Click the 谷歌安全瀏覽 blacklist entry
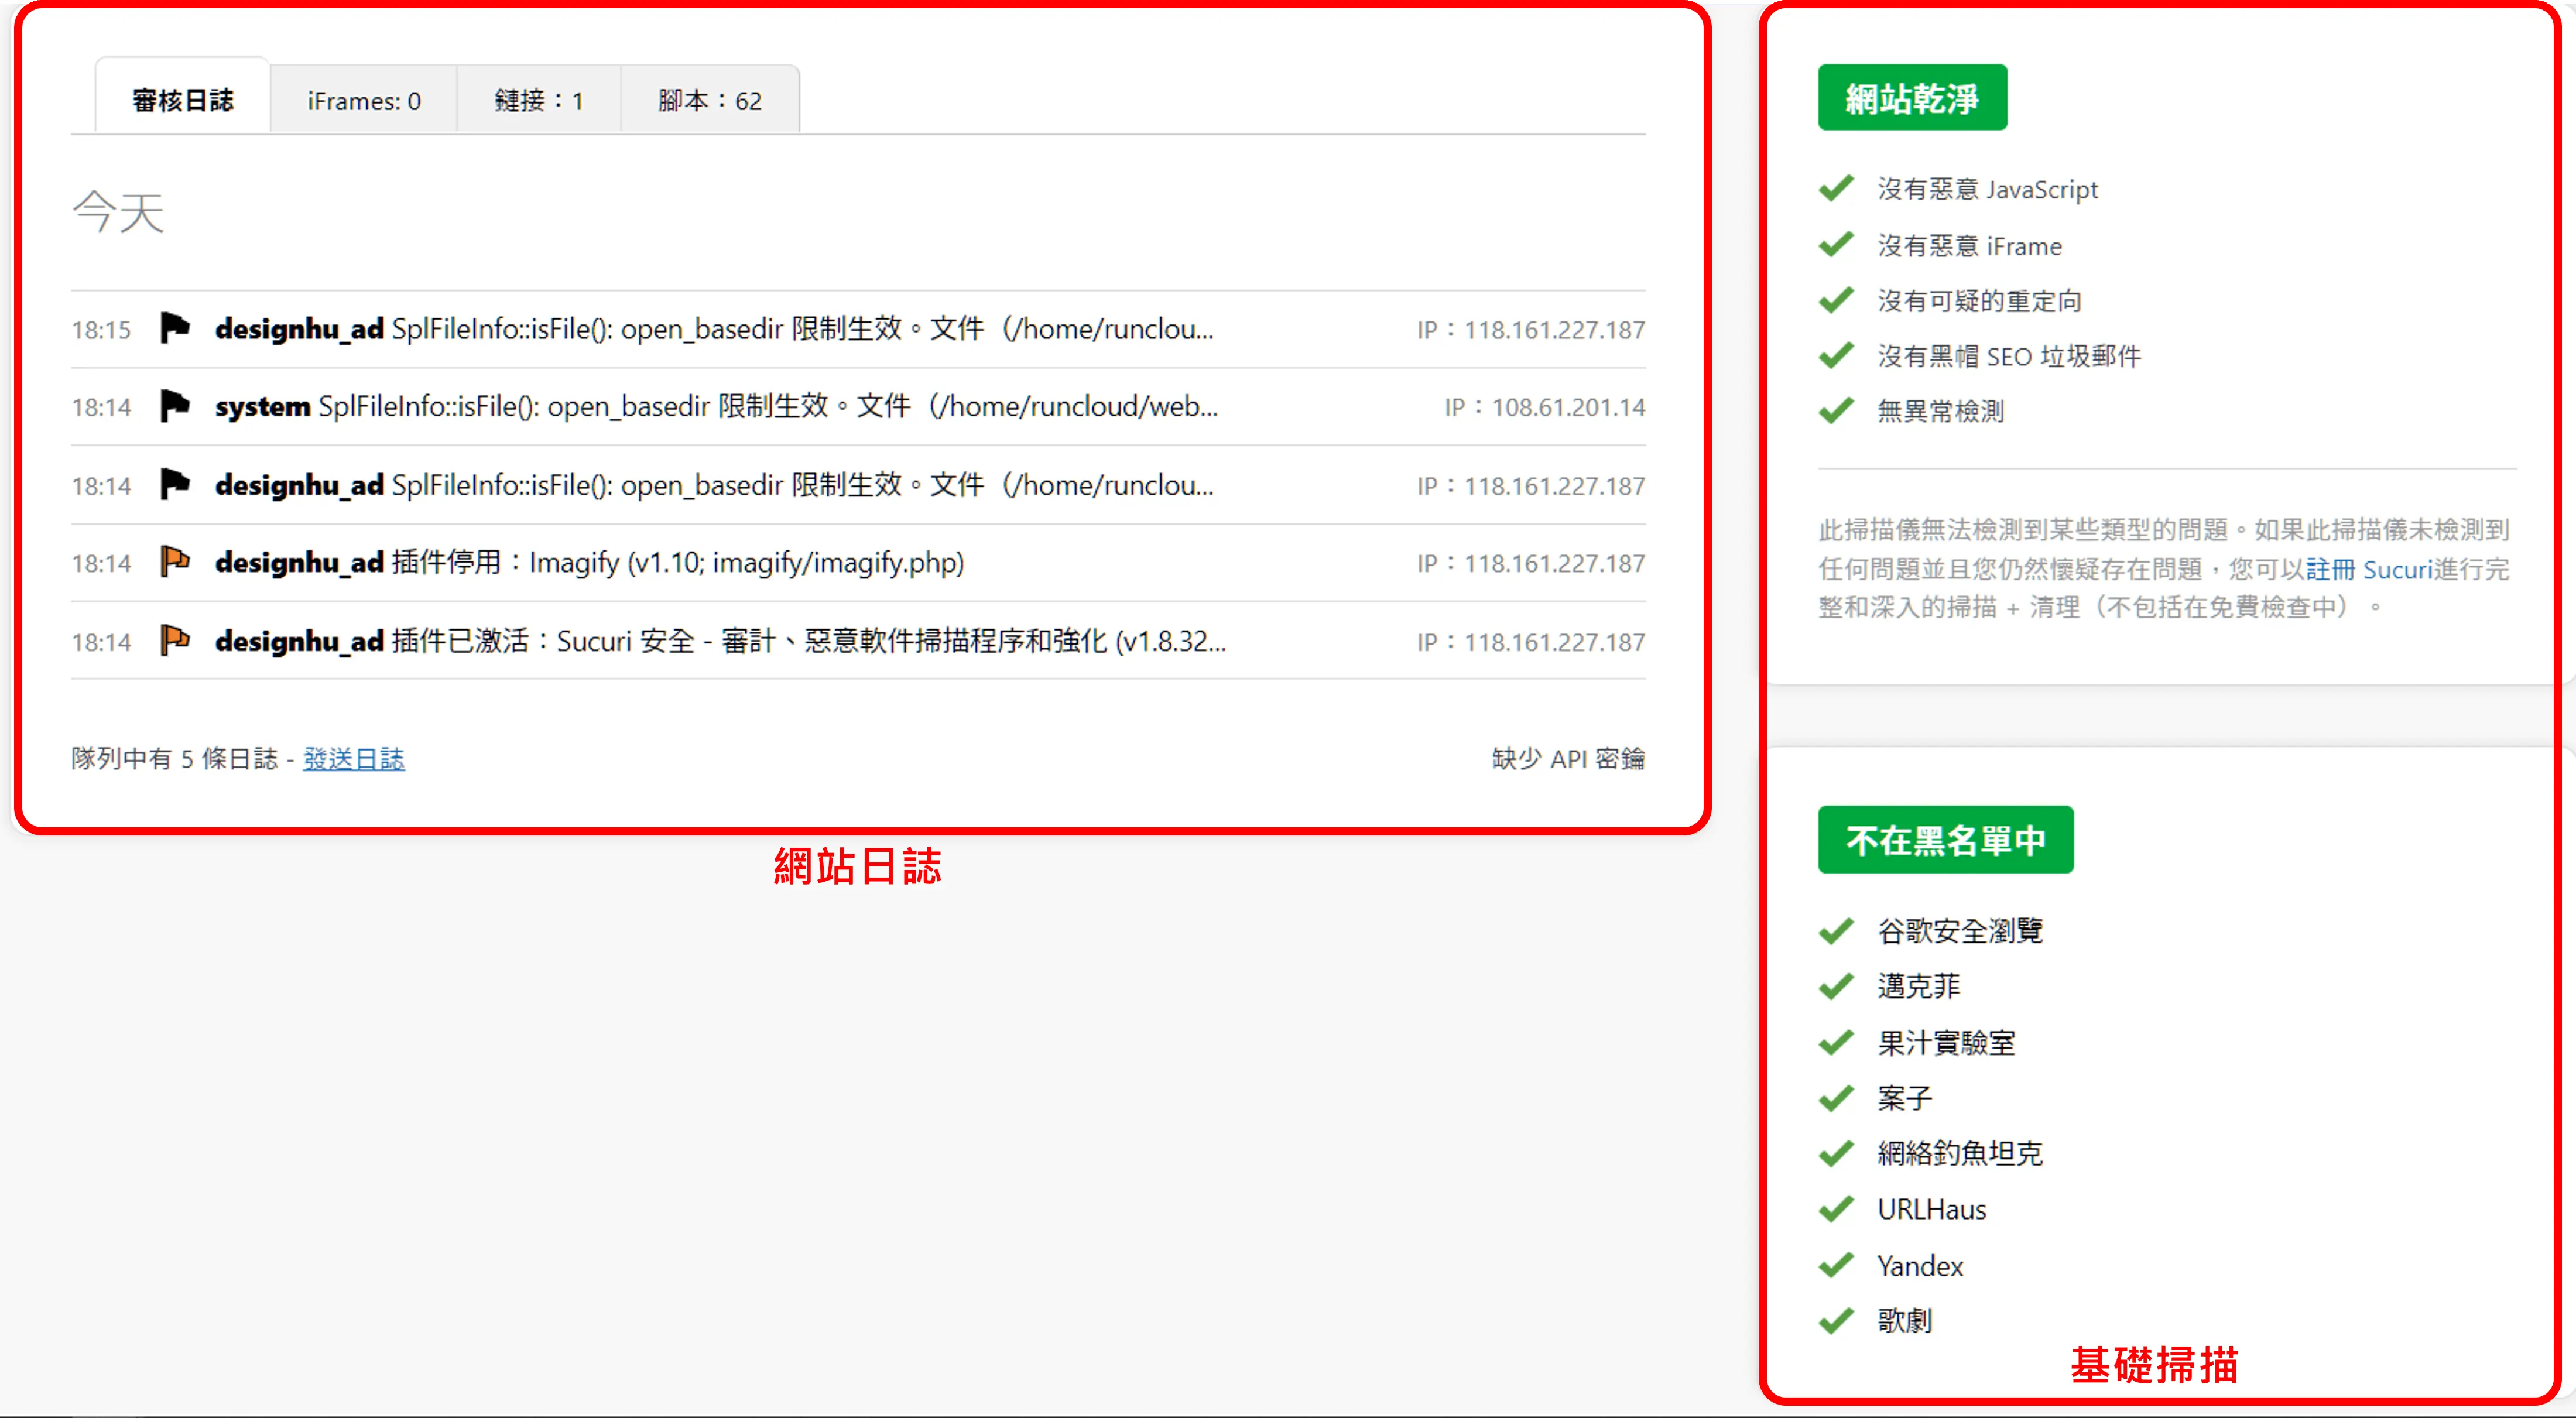2576x1418 pixels. (1960, 931)
